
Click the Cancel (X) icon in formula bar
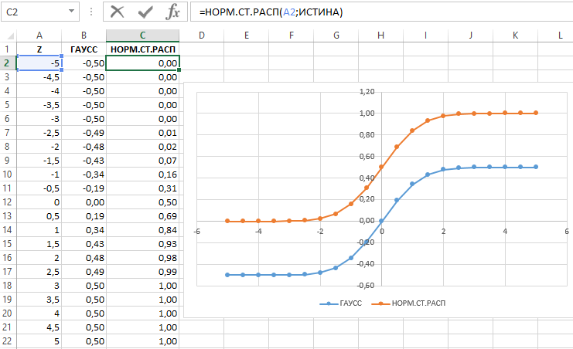point(117,12)
